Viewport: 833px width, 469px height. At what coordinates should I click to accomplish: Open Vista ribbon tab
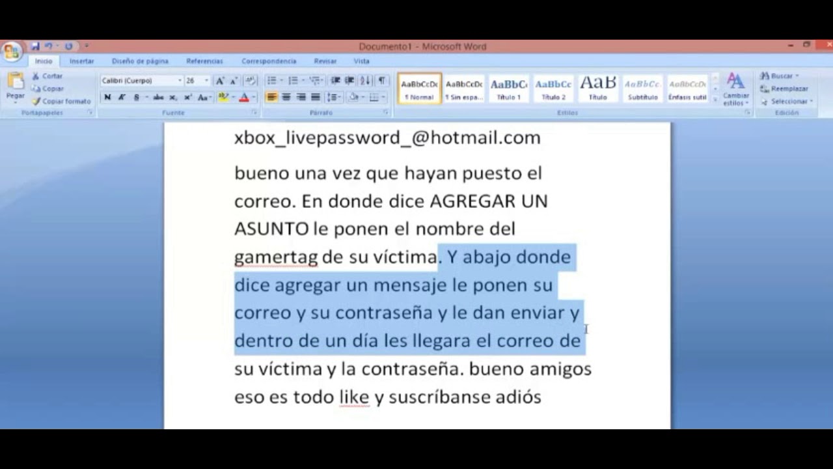pyautogui.click(x=362, y=61)
